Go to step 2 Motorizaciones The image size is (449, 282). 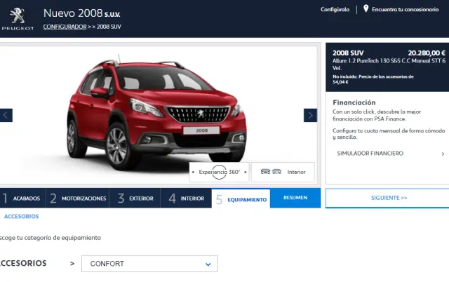coord(77,199)
